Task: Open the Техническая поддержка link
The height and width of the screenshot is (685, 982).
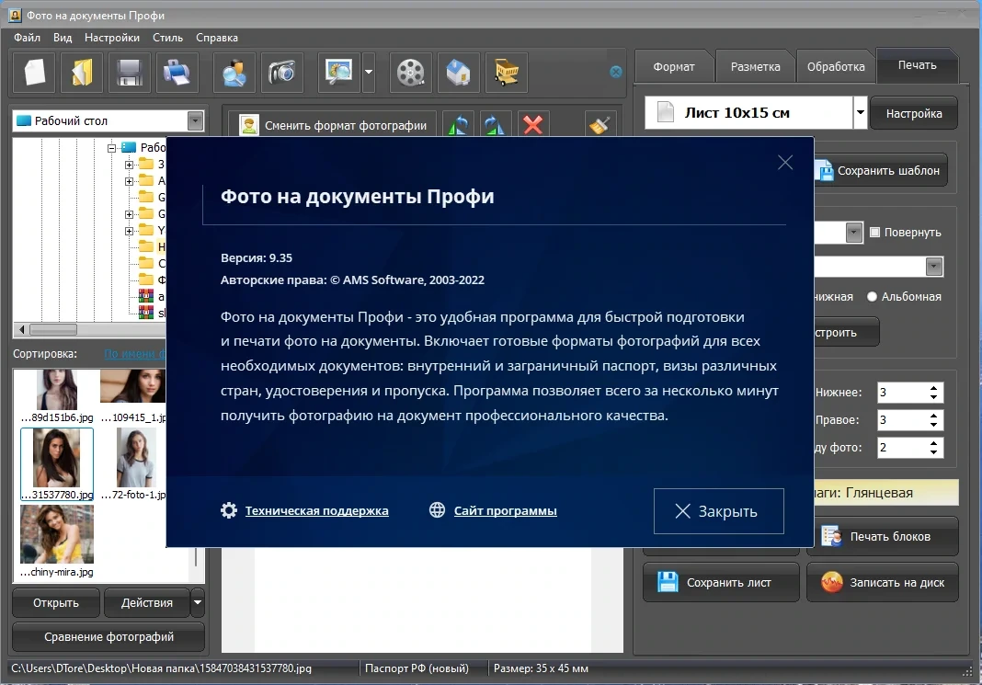Action: pos(317,511)
